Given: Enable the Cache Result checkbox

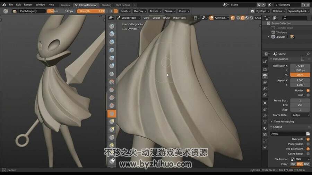Looking at the screenshot, I should 308,154.
